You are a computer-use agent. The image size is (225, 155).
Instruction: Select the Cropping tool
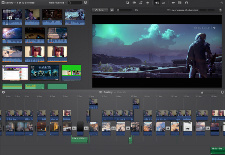point(141,3)
